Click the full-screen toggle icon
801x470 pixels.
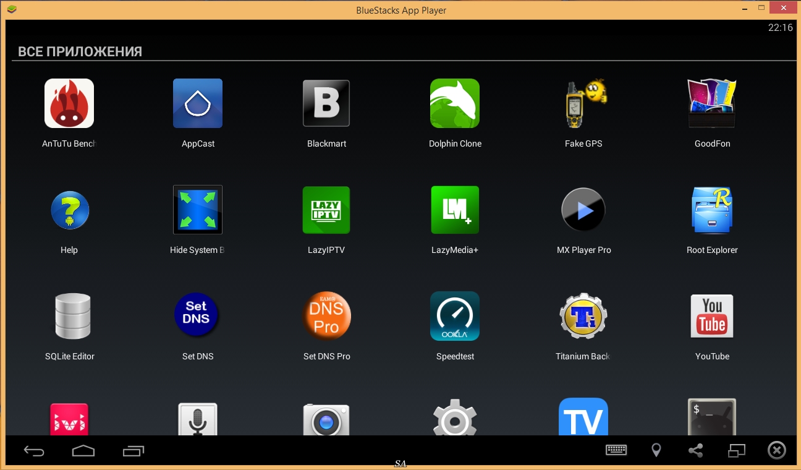[737, 450]
